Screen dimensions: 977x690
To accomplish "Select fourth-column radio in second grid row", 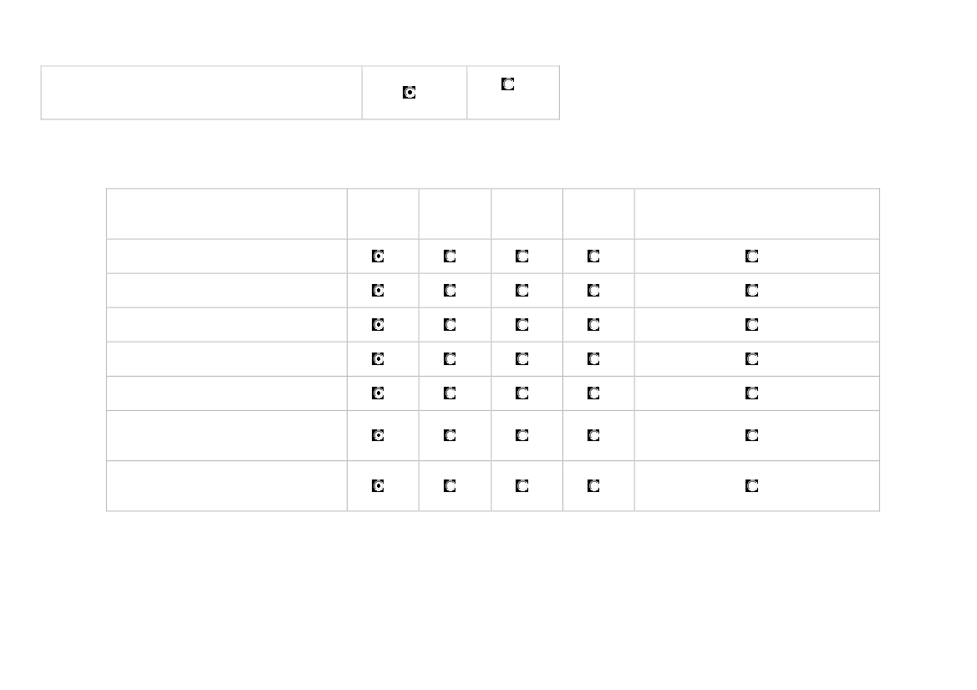I will 594,291.
